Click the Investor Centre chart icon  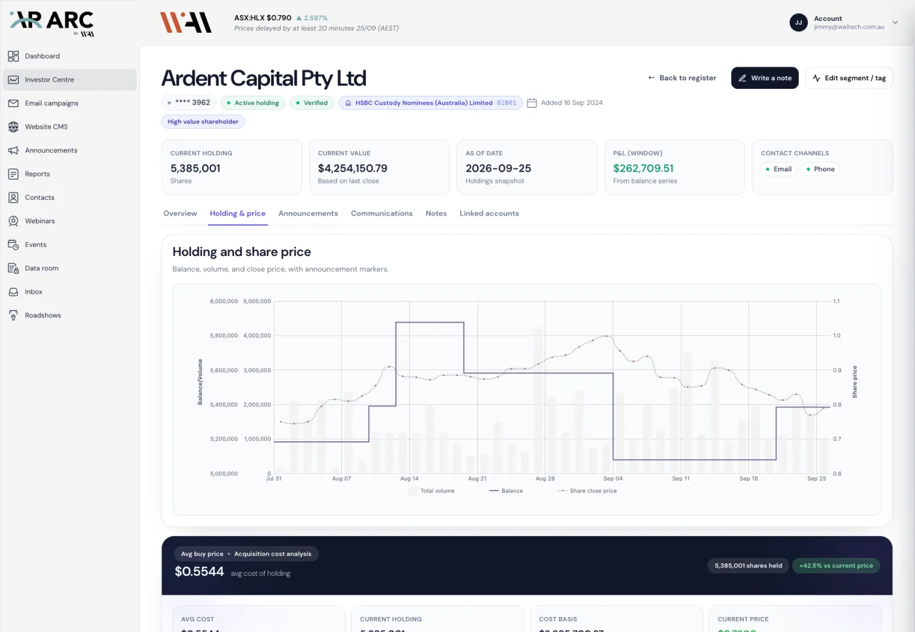coord(13,80)
